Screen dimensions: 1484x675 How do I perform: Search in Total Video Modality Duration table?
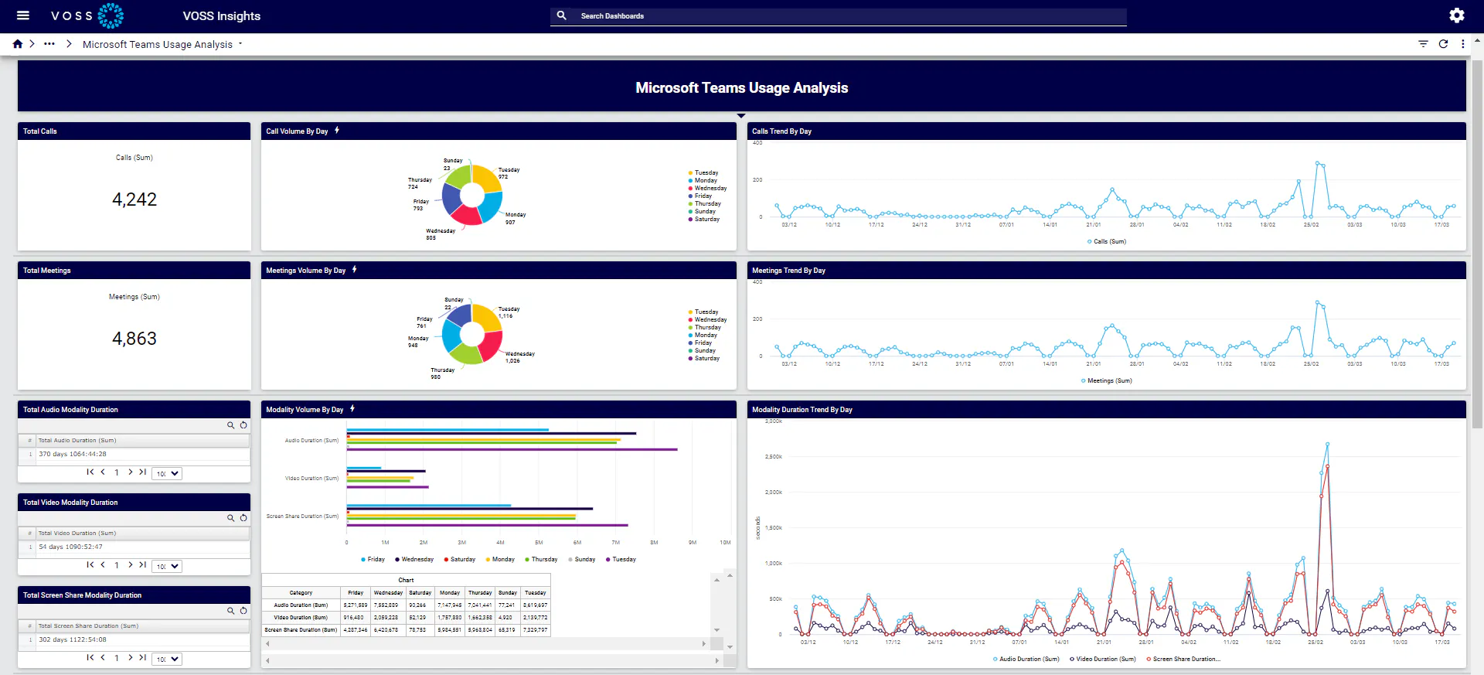coord(230,518)
